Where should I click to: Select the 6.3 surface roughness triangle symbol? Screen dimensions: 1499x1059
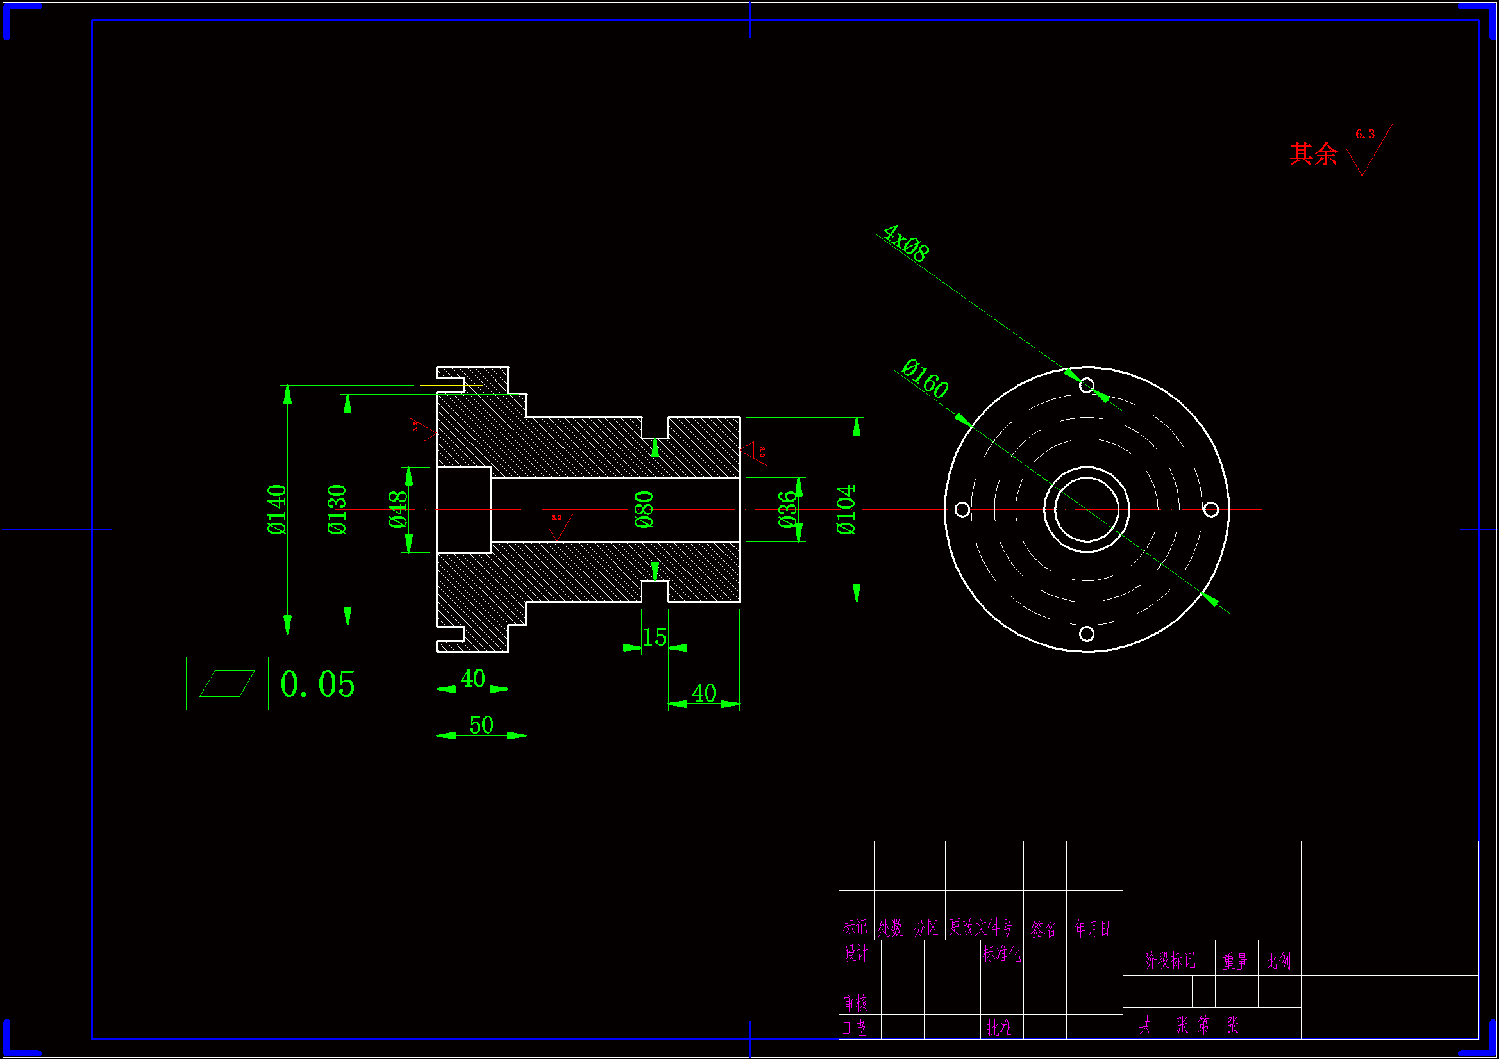1363,157
